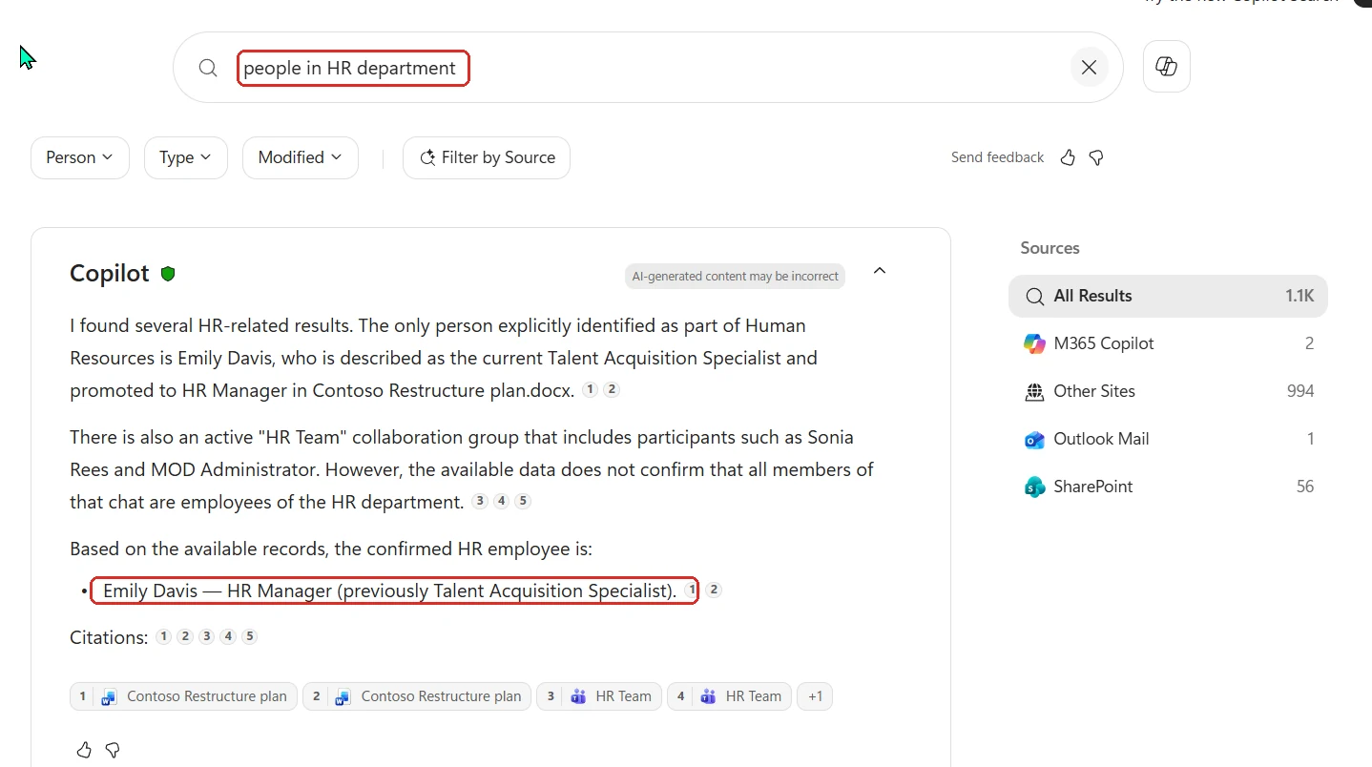Open chip 2 Contoso Restructure plan document
Viewport: 1372px width, 767px height.
417,696
